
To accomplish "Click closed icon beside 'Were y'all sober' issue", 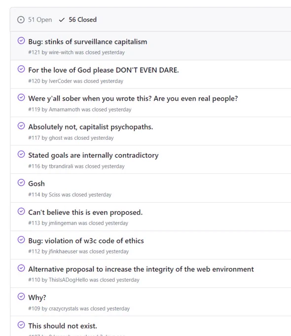I will tap(21, 97).
